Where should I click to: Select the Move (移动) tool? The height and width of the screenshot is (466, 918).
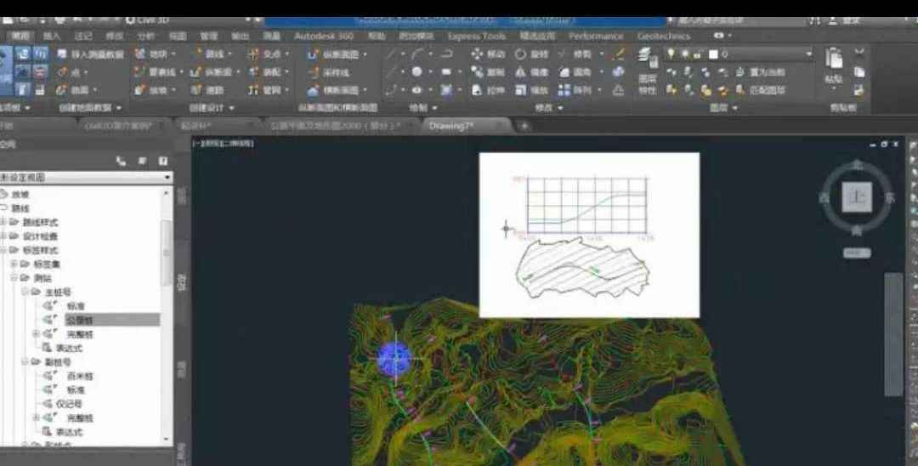click(488, 54)
